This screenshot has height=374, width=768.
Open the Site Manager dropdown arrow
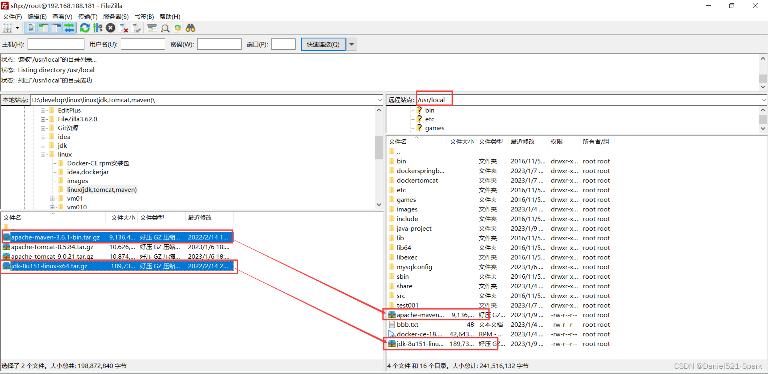(17, 28)
